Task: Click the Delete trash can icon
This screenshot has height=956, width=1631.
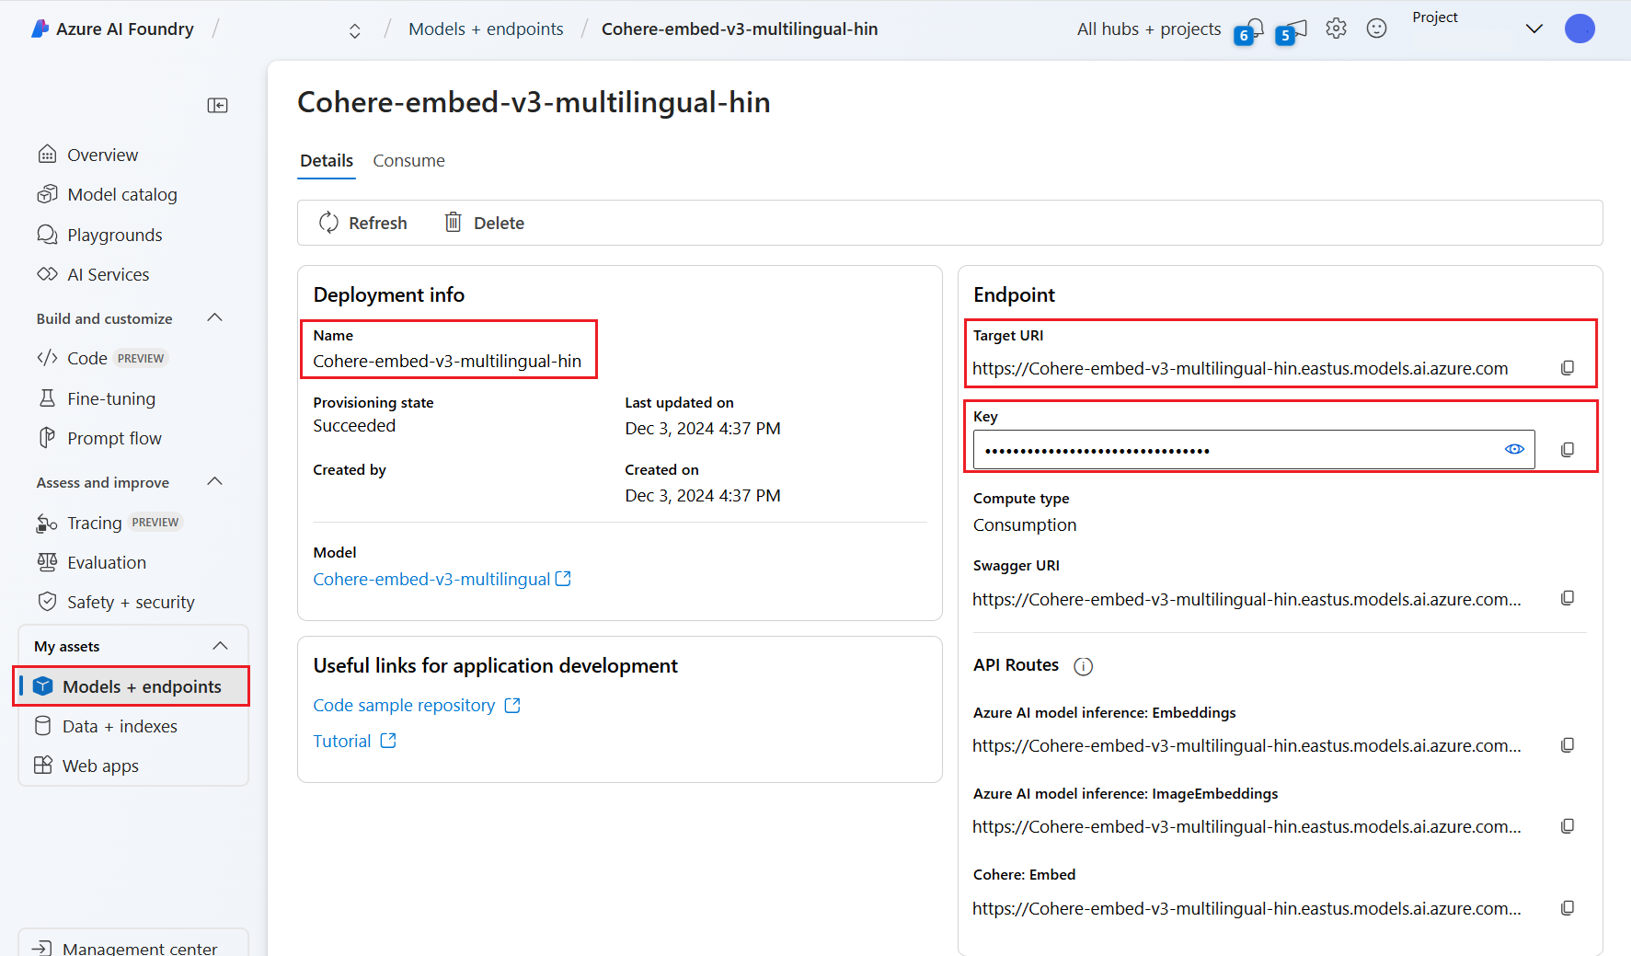Action: tap(454, 223)
